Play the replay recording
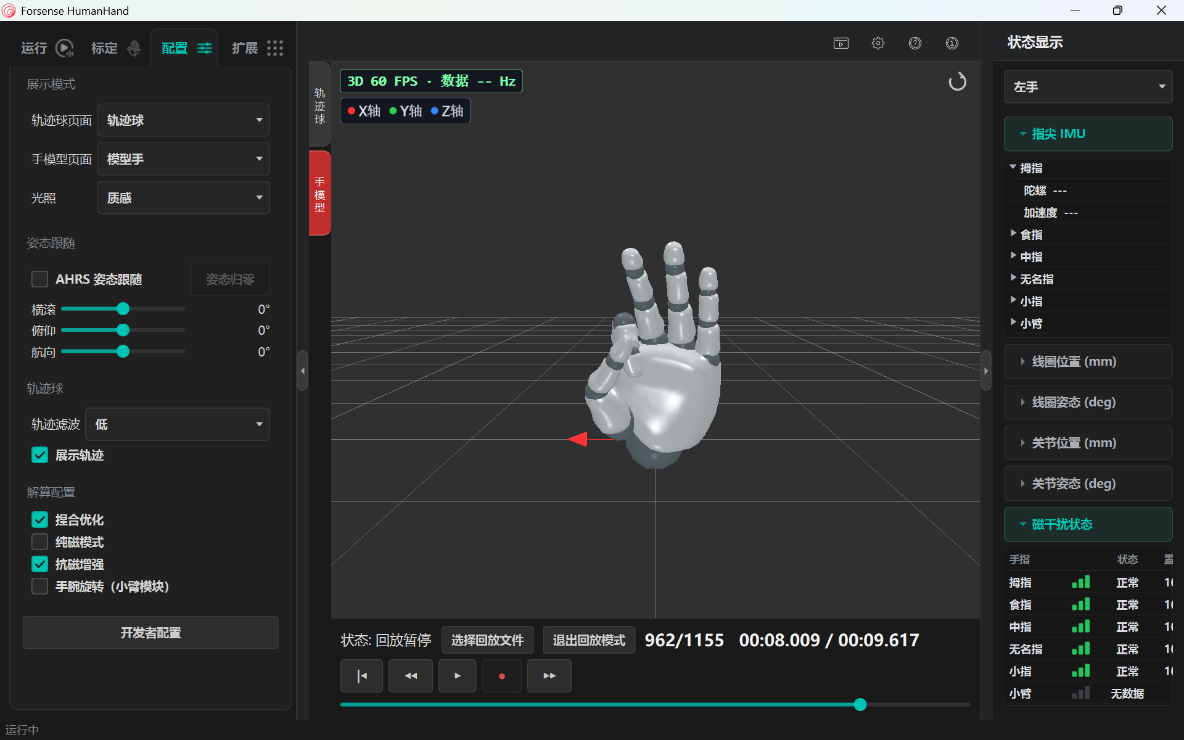The width and height of the screenshot is (1184, 740). pyautogui.click(x=457, y=676)
